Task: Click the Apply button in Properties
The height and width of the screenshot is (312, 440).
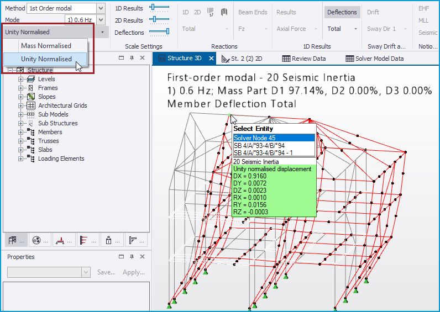Action: click(133, 272)
